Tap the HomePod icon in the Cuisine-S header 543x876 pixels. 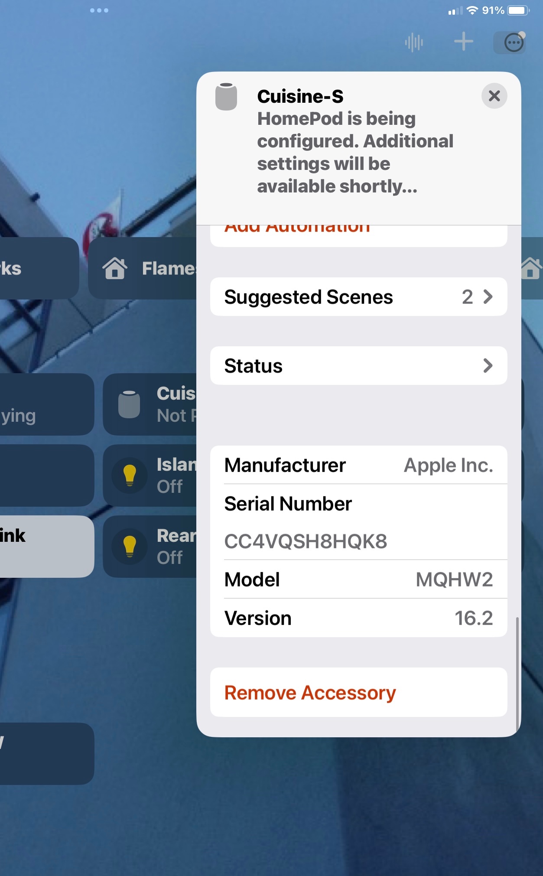click(226, 96)
